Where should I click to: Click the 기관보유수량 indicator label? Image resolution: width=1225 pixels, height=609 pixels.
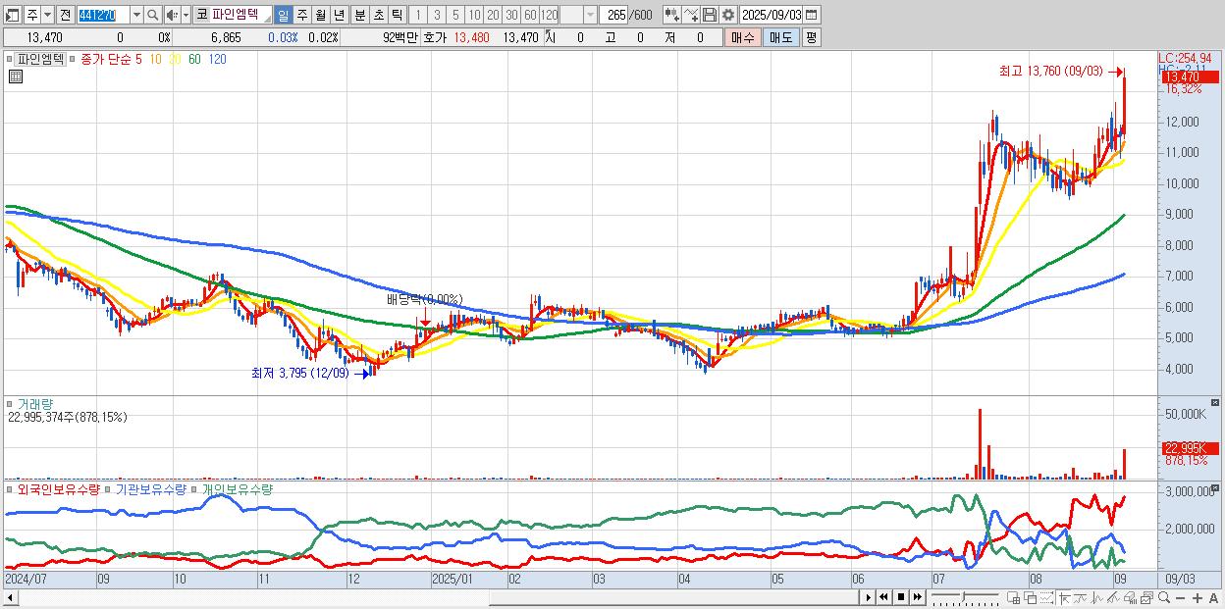coord(151,488)
